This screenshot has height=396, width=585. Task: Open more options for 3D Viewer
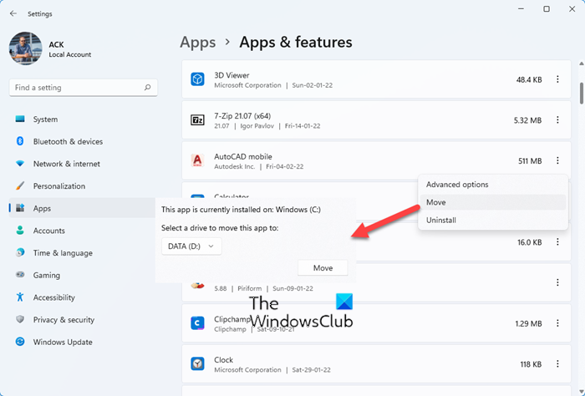point(557,79)
